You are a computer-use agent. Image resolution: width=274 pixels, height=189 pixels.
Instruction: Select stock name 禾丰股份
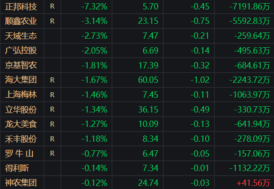coord(21,139)
